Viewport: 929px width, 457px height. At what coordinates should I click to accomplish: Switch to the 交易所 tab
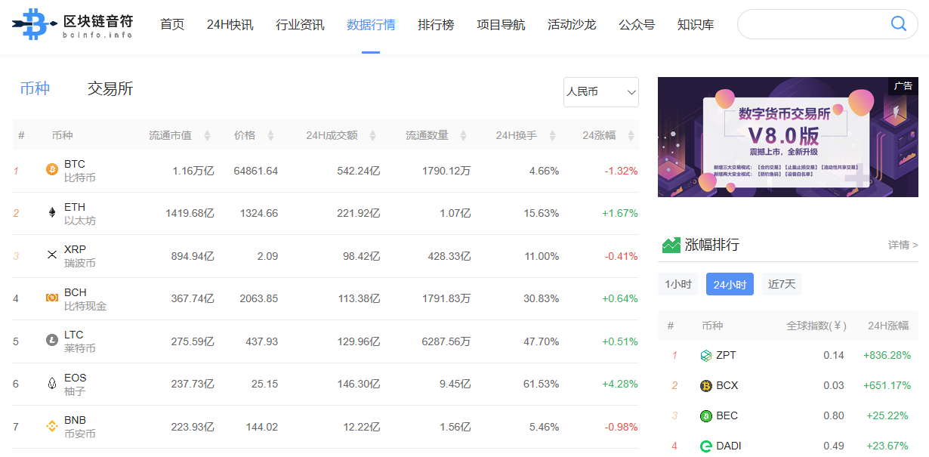(110, 88)
